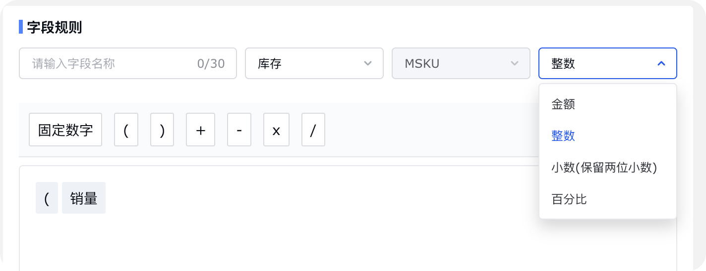Select the 销量 token in formula
This screenshot has height=271, width=706.
point(84,198)
